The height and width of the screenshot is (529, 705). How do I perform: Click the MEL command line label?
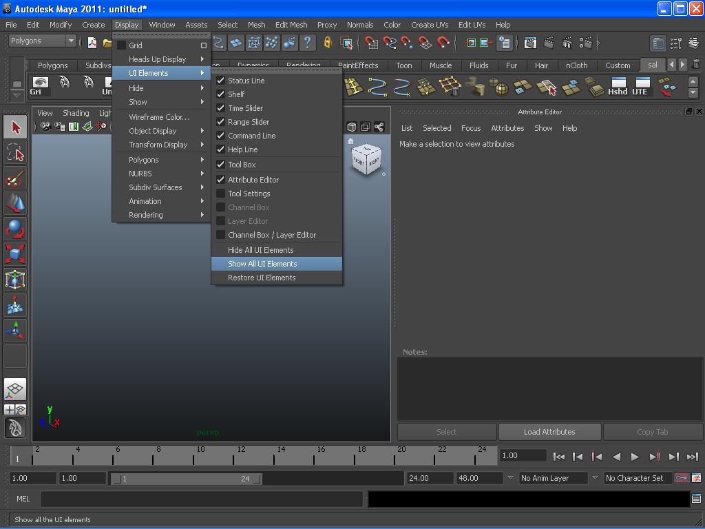pyautogui.click(x=23, y=499)
